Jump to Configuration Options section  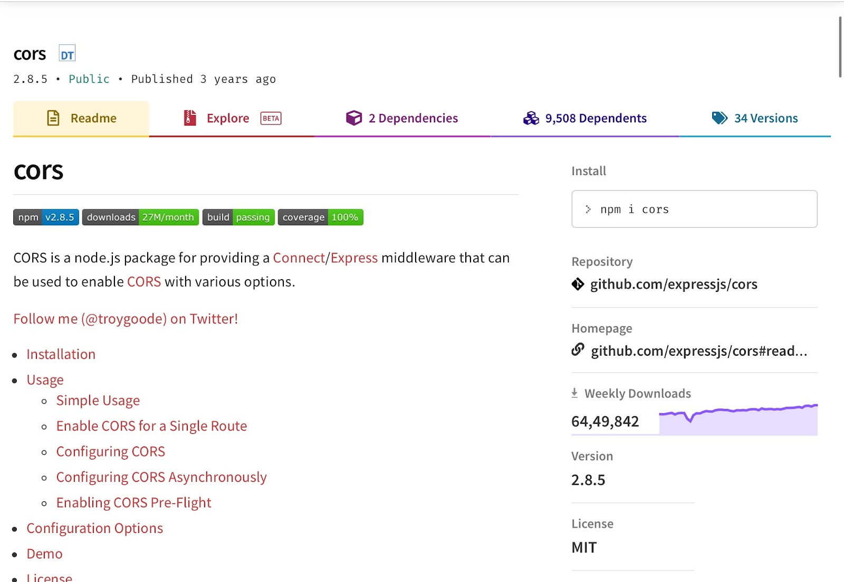[95, 528]
